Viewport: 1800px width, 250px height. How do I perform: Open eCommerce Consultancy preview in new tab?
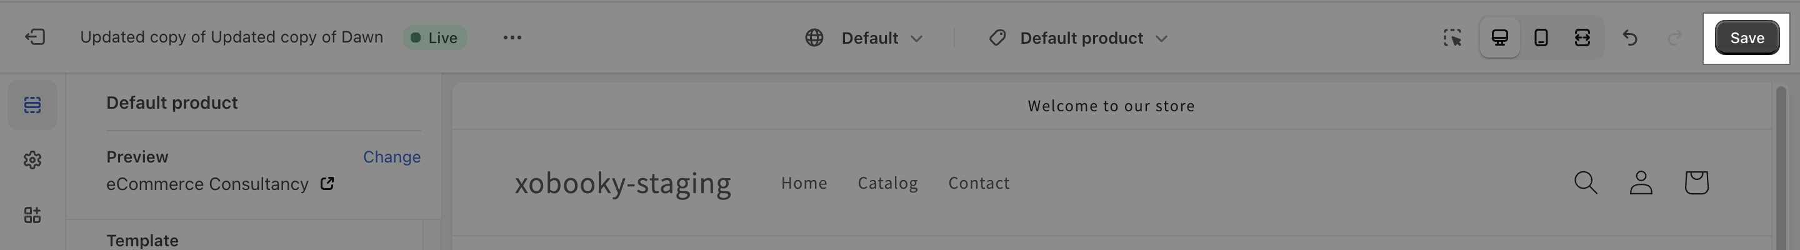[x=327, y=184]
